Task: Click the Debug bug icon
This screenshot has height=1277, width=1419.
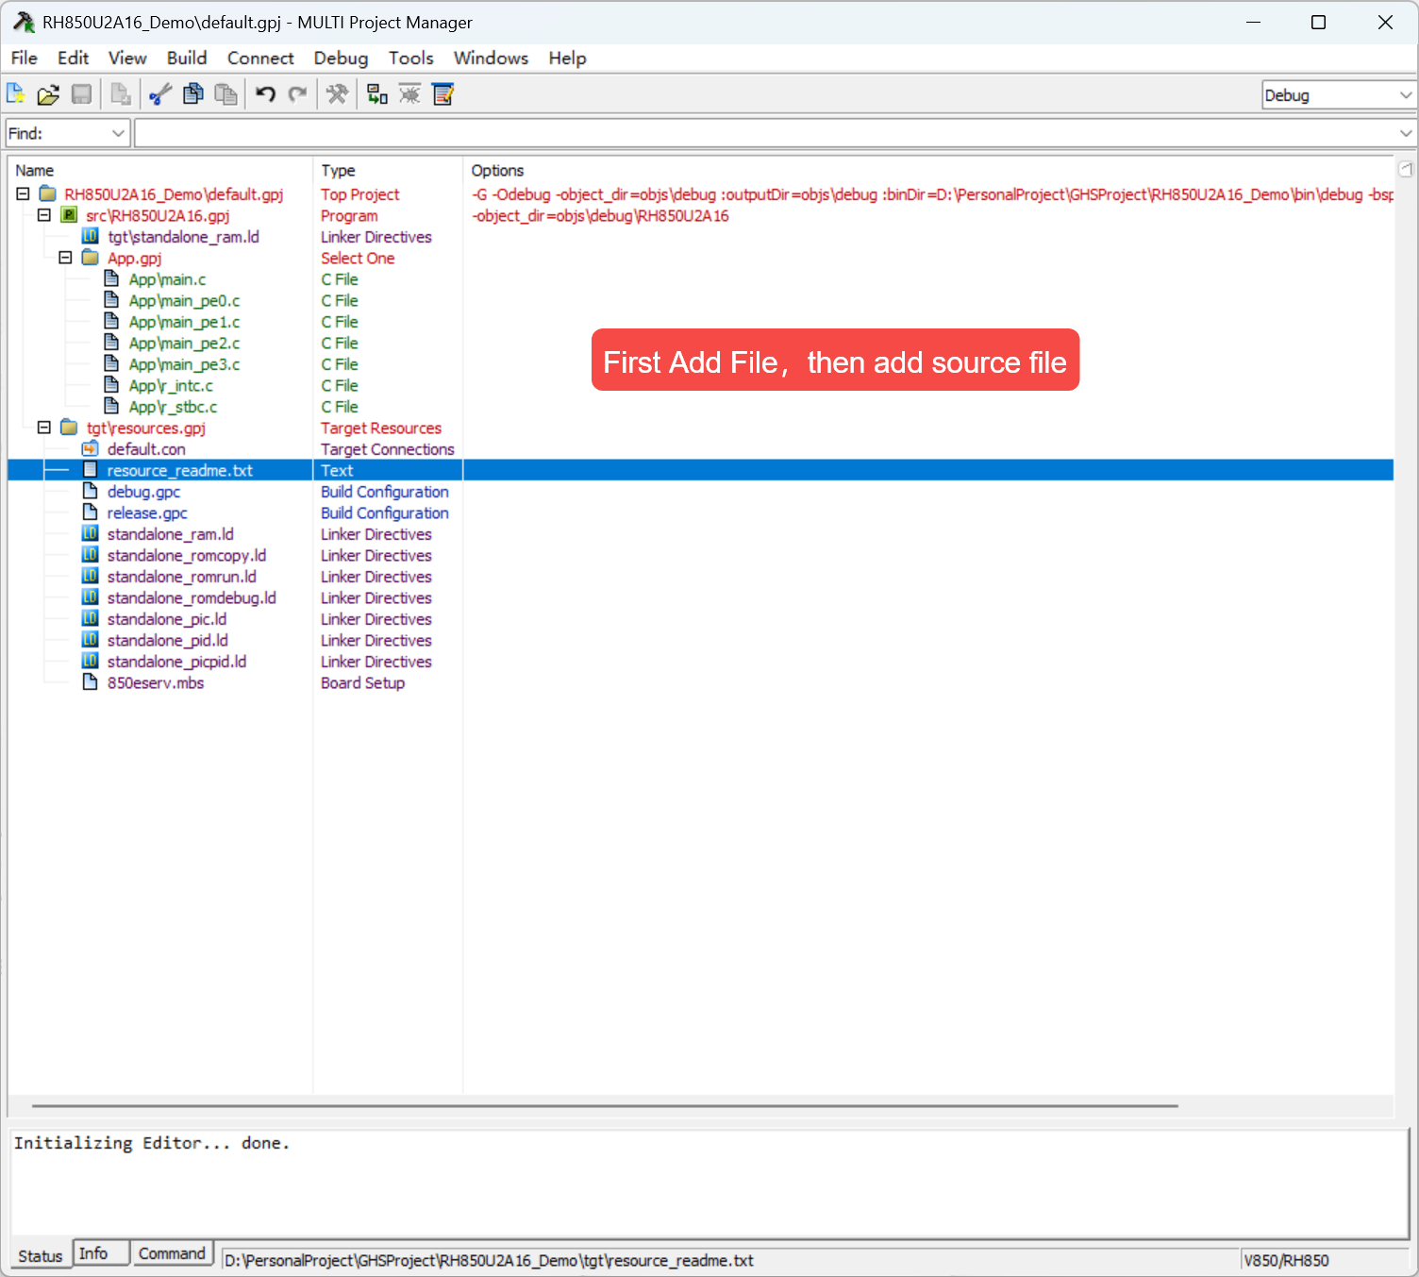Action: pos(409,94)
